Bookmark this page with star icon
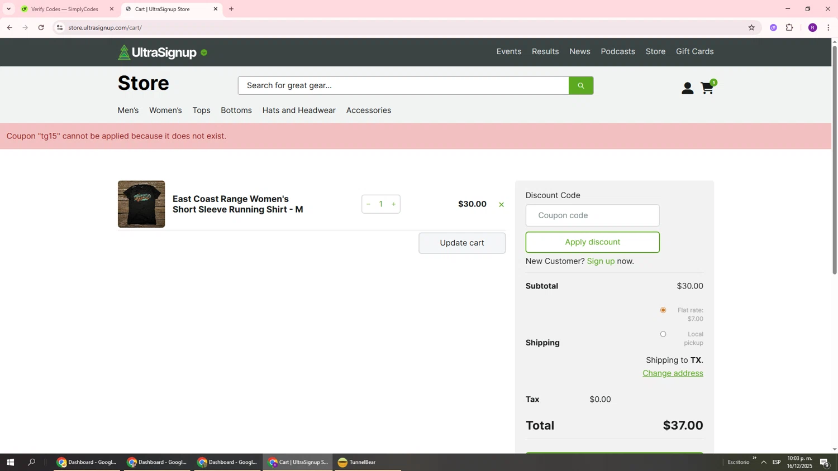Screen dimensions: 838x471 tap(751, 27)
